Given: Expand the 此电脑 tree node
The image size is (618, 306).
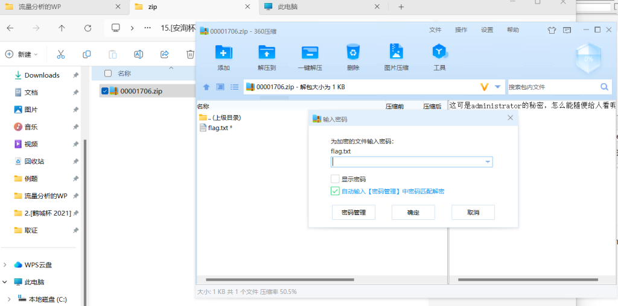Looking at the screenshot, I should pyautogui.click(x=6, y=282).
